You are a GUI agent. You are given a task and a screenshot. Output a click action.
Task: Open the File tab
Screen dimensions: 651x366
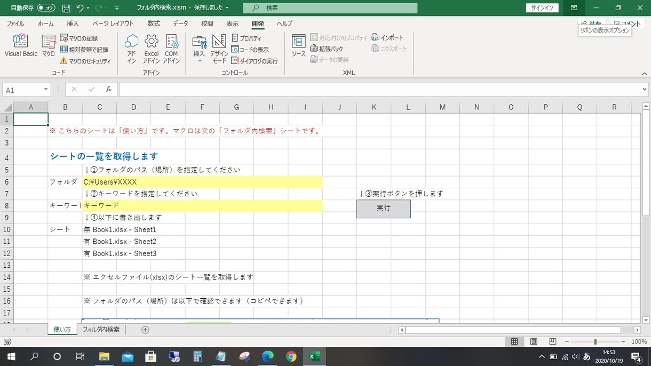15,23
